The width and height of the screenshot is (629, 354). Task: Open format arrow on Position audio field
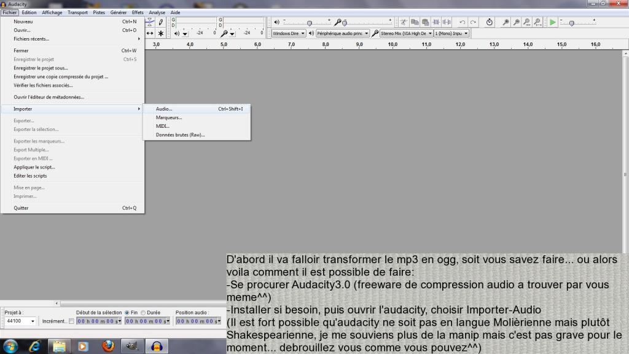pyautogui.click(x=219, y=321)
